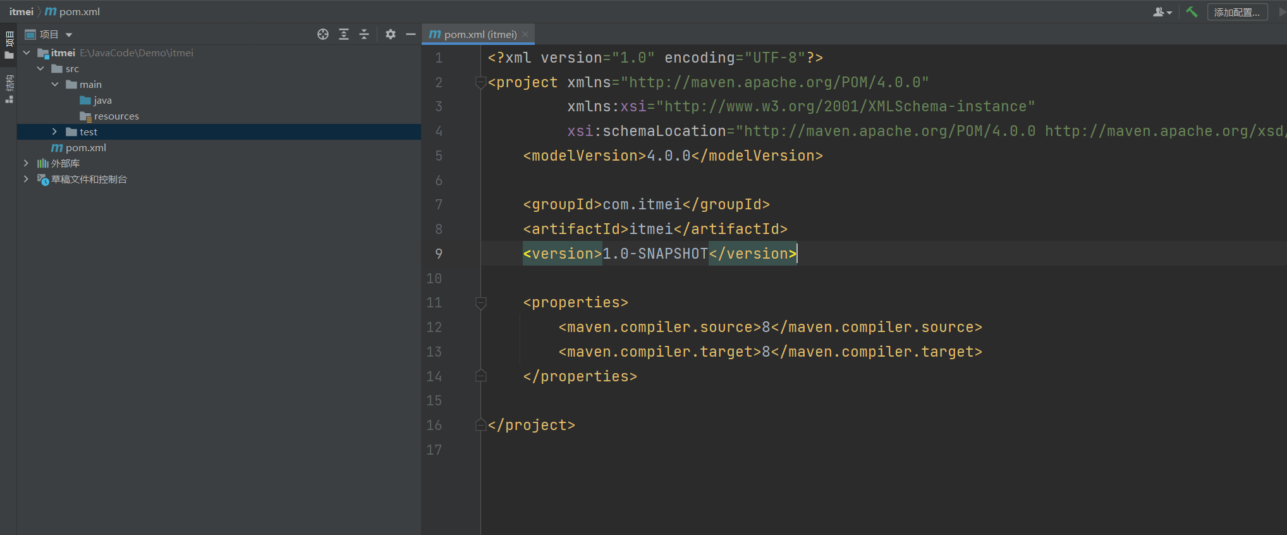Select the resources folder
Screen dimensions: 1287x535
coord(109,116)
